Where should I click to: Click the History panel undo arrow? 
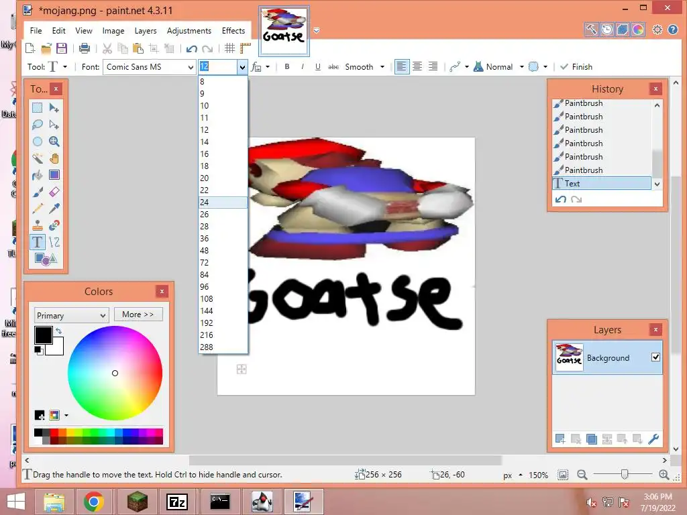(560, 199)
